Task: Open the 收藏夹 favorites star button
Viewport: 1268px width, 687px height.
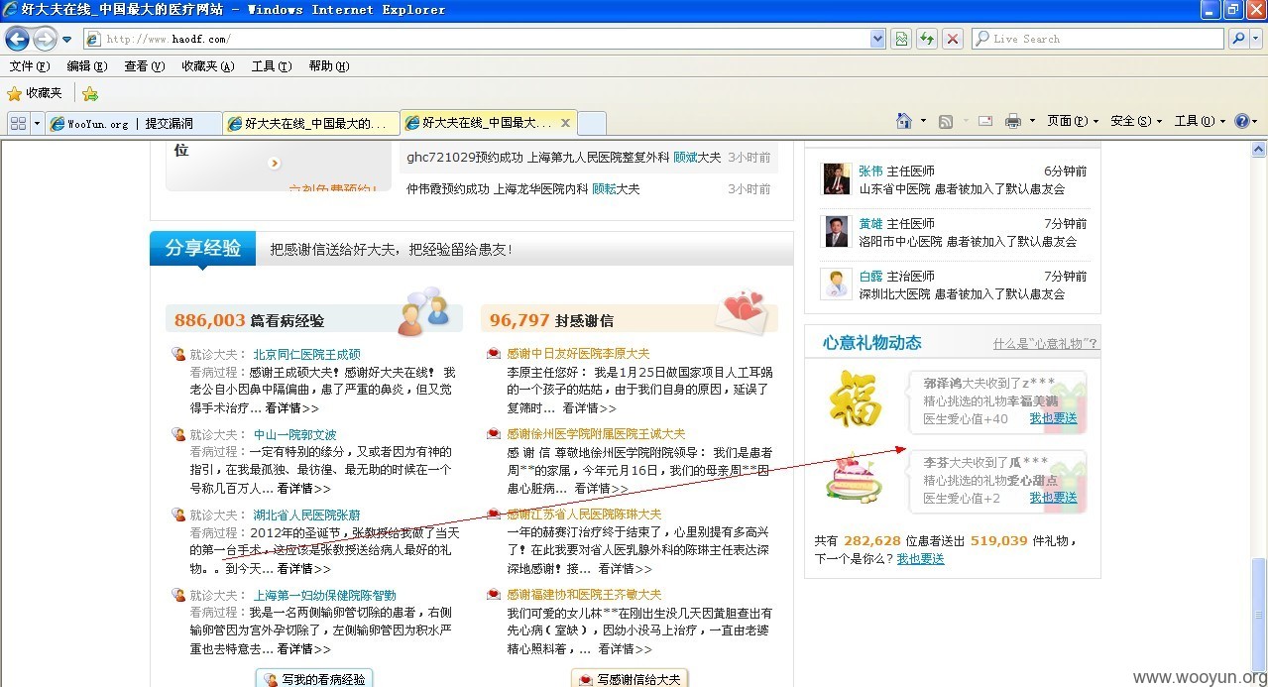Action: (x=35, y=93)
